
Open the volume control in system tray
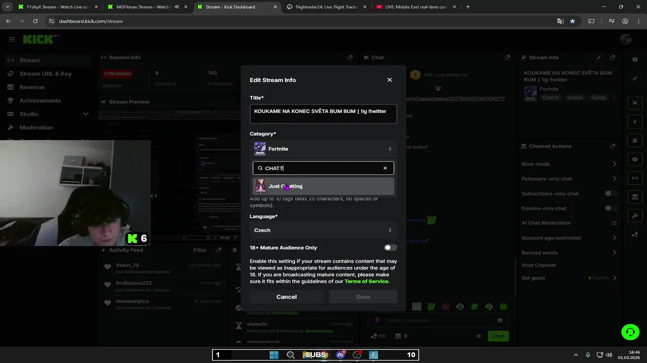[x=609, y=355]
